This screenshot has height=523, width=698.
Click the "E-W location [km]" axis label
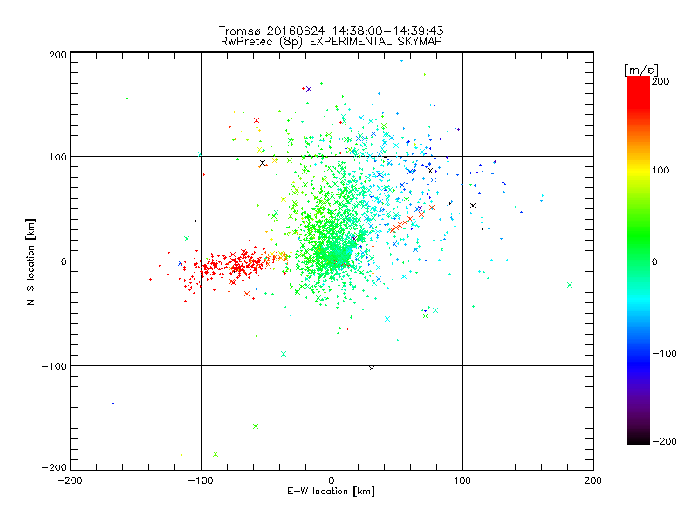click(331, 491)
